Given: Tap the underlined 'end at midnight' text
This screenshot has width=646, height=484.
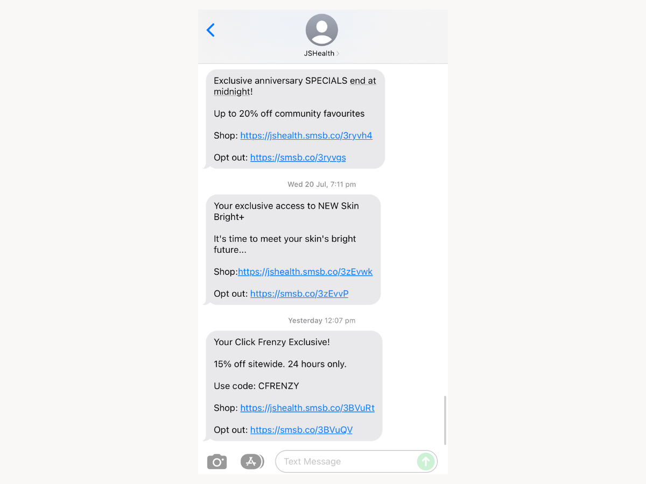Looking at the screenshot, I should point(295,86).
